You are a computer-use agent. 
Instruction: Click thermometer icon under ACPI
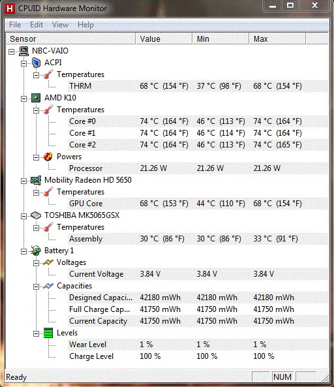pos(48,74)
